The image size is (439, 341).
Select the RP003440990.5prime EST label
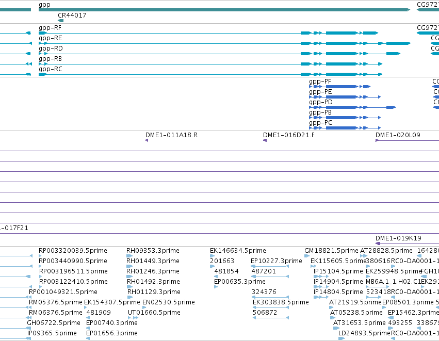[73, 261]
